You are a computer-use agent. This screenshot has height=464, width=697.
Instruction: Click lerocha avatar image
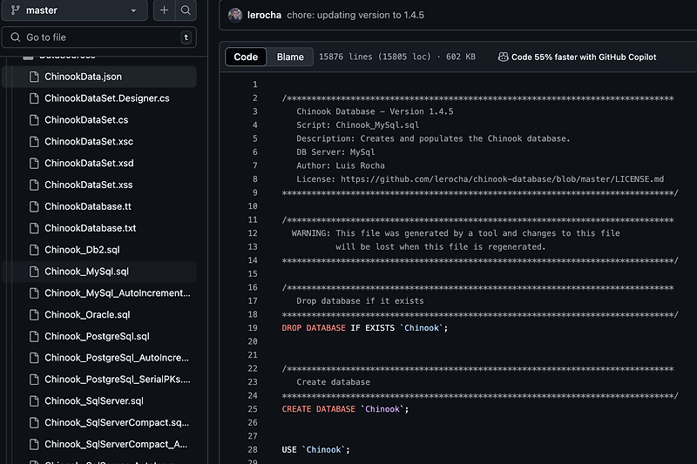234,15
